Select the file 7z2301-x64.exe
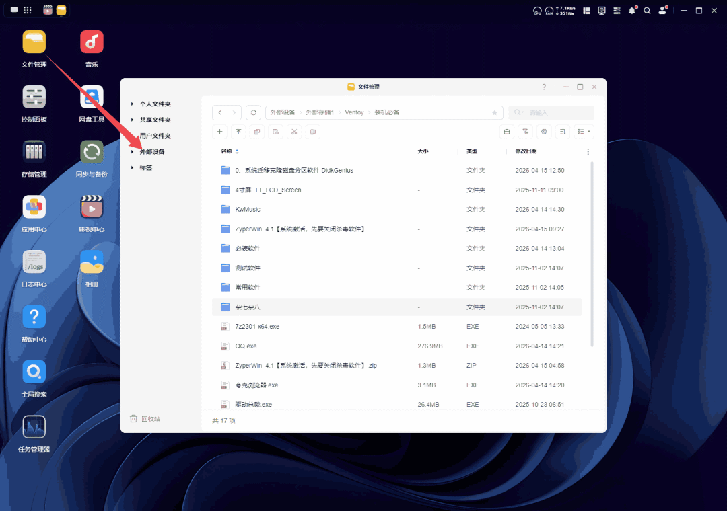Viewport: 727px width, 511px height. pyautogui.click(x=397, y=326)
